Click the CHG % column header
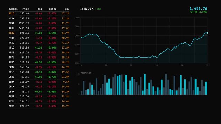The image size is (221, 124). [x=52, y=9]
